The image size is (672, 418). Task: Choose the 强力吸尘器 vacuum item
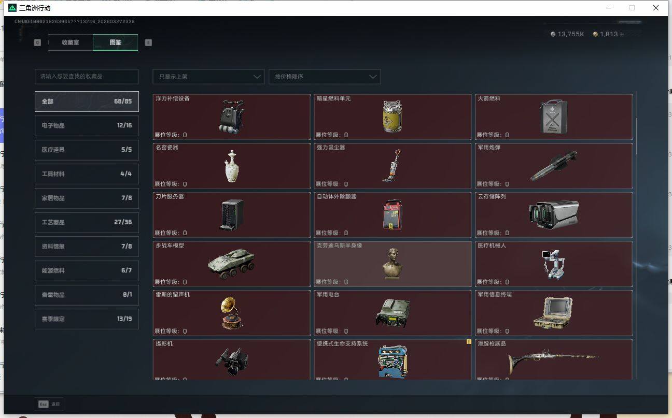[x=393, y=166]
